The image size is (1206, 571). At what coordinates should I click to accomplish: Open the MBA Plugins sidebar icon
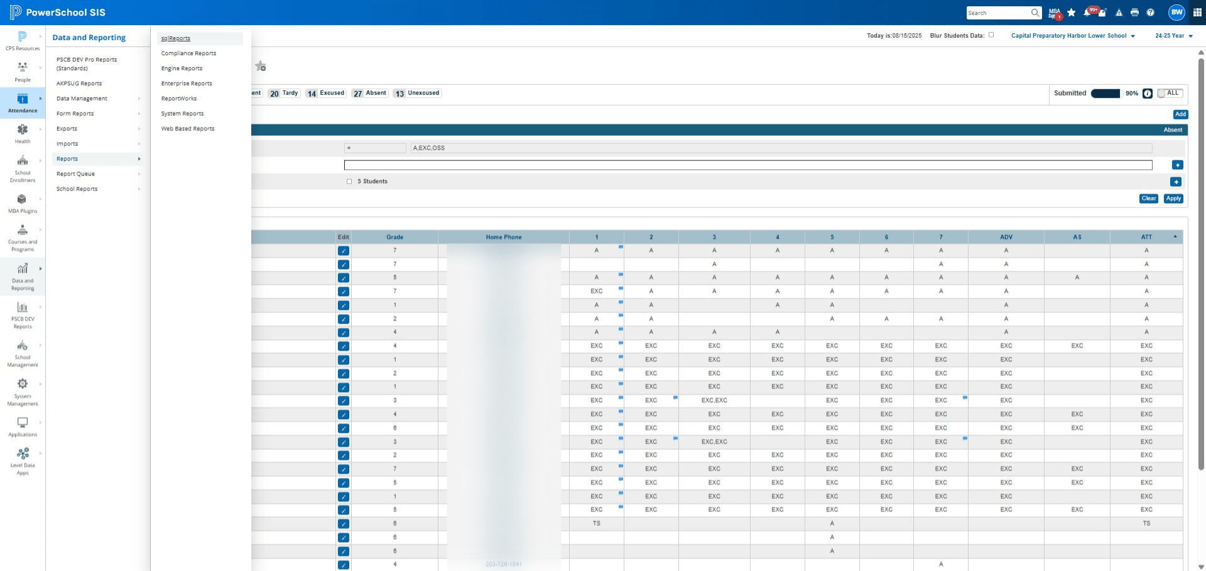click(22, 199)
